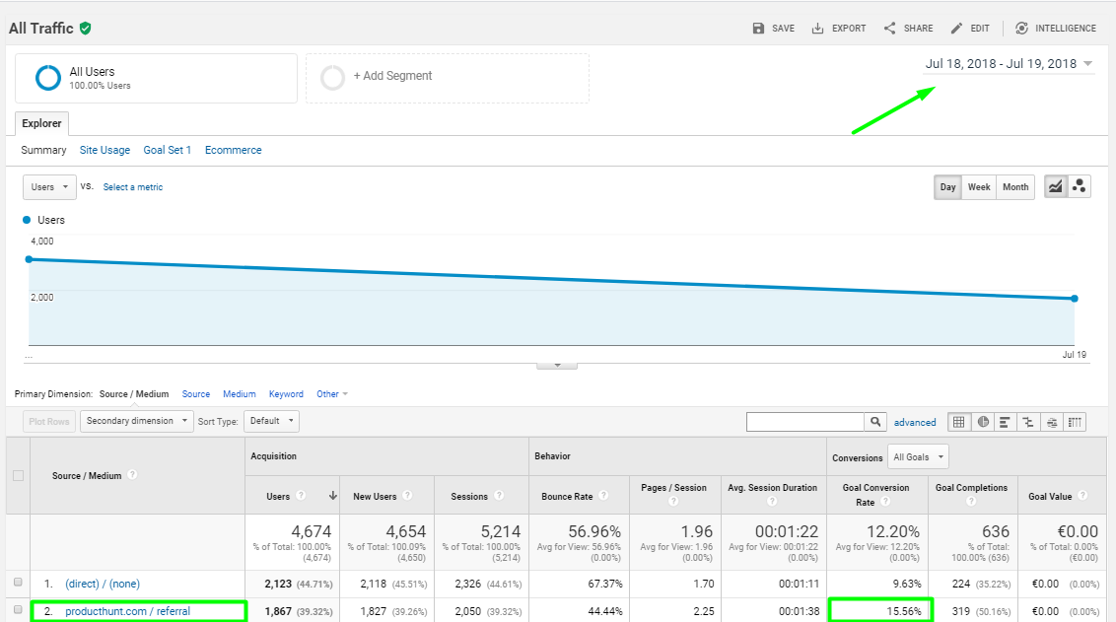Viewport: 1116px width, 622px height.
Task: Tick checkbox for (direct) / (none) row
Action: click(18, 583)
